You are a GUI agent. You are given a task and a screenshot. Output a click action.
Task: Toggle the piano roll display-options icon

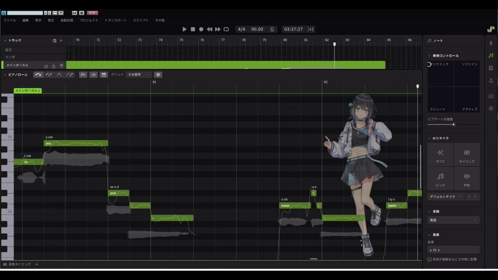point(104,75)
